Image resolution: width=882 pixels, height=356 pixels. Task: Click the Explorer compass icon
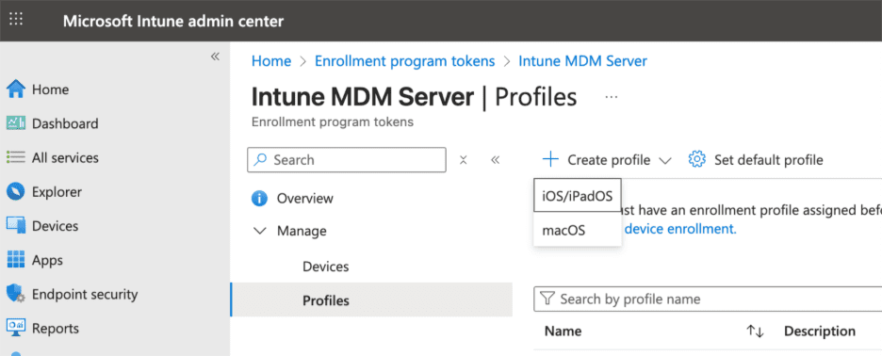pyautogui.click(x=16, y=192)
